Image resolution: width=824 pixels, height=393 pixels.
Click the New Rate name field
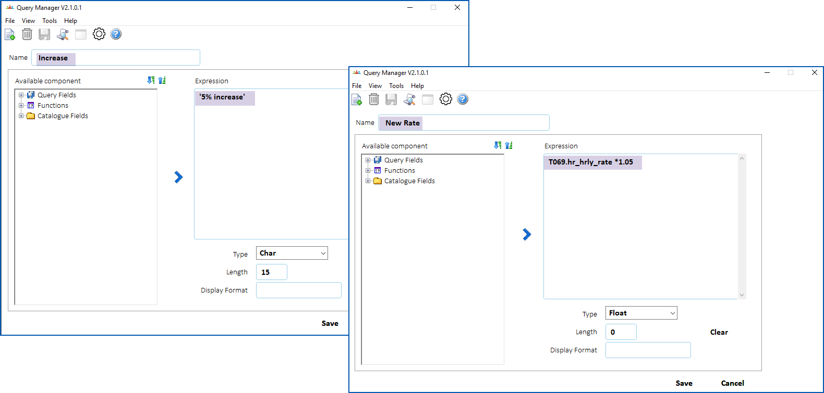point(464,123)
